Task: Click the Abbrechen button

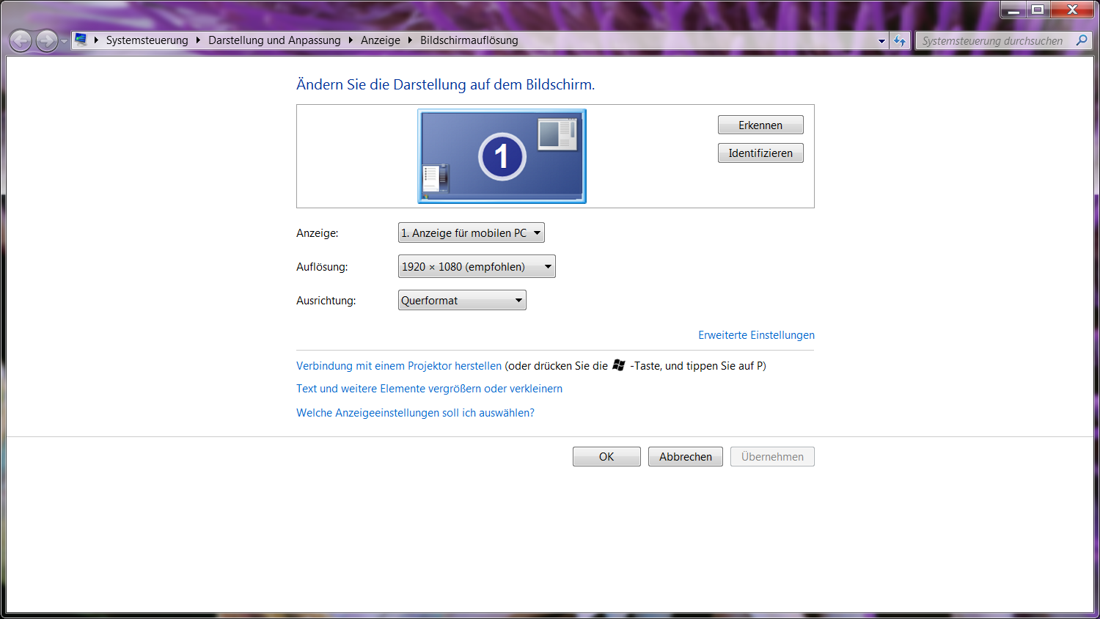Action: tap(686, 457)
